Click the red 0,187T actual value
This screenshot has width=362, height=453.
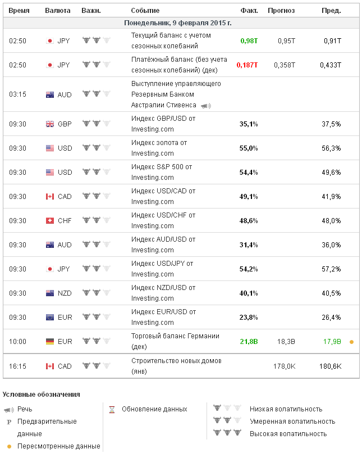247,65
